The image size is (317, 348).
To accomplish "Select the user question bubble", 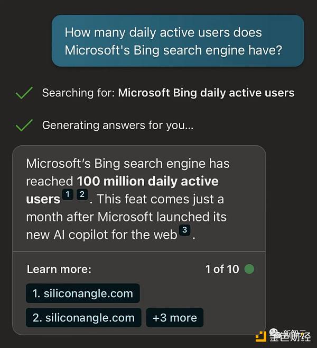I will pyautogui.click(x=178, y=41).
